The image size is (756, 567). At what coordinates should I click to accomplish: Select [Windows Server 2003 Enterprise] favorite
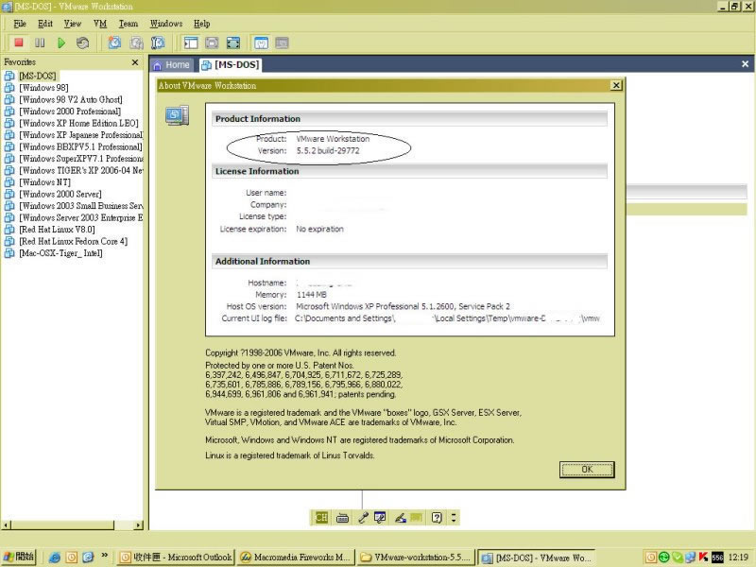(80, 218)
